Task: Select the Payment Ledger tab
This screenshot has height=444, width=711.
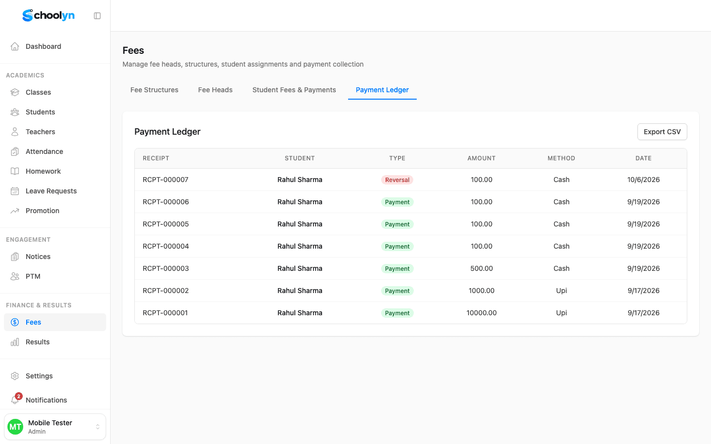Action: click(x=382, y=90)
